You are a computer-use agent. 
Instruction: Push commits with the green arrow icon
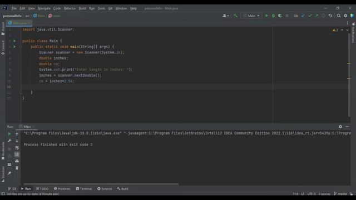pyautogui.click(x=317, y=16)
